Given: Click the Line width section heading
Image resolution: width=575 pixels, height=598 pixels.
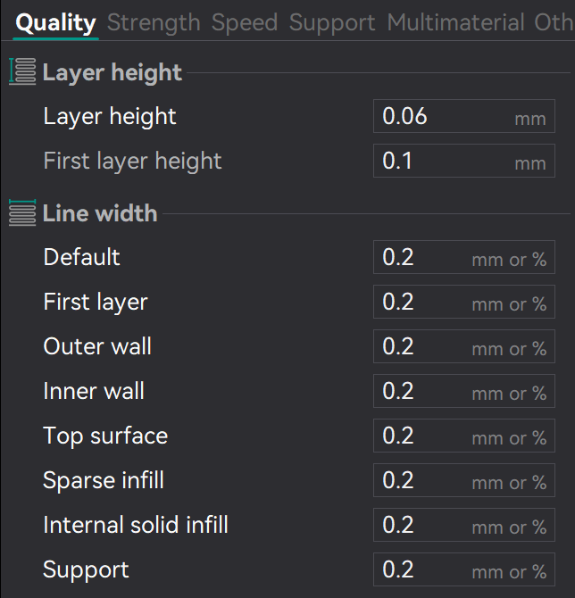Looking at the screenshot, I should point(100,213).
